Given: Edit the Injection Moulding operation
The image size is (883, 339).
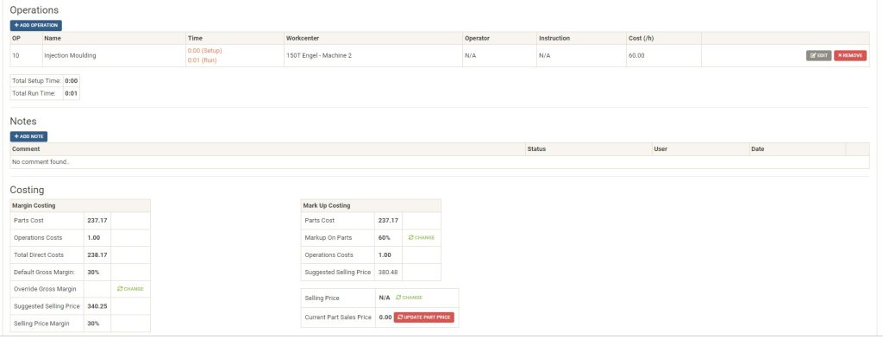Looking at the screenshot, I should click(819, 56).
